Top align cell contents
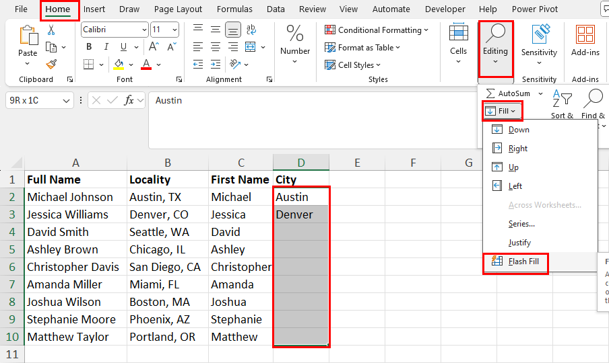Screen dimensions: 609x363 point(198,29)
